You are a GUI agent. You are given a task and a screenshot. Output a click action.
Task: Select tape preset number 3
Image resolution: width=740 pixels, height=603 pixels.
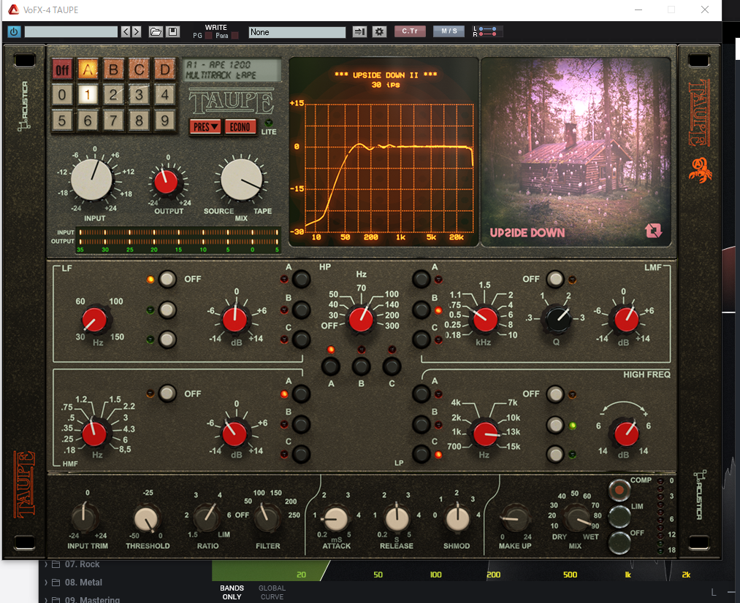click(x=139, y=95)
